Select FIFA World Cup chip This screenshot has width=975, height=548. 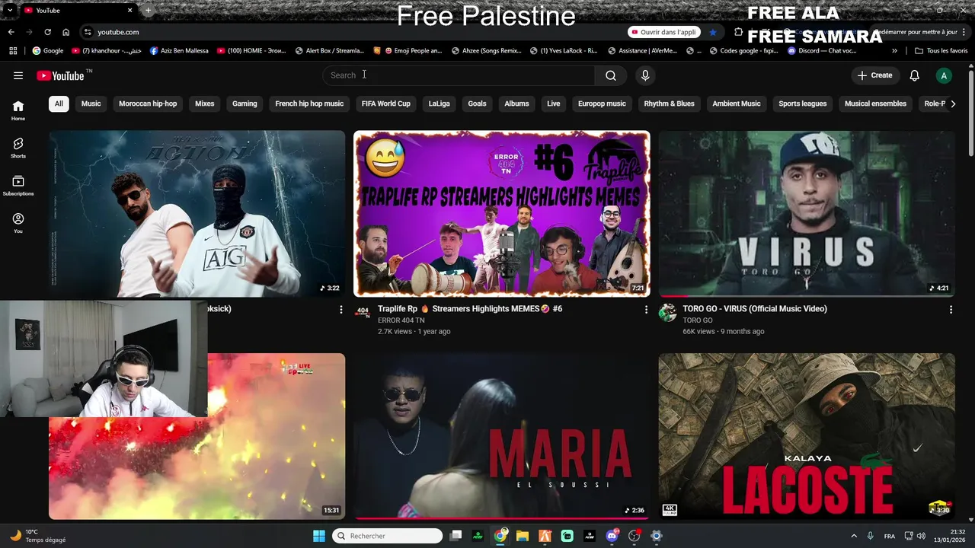(x=385, y=104)
